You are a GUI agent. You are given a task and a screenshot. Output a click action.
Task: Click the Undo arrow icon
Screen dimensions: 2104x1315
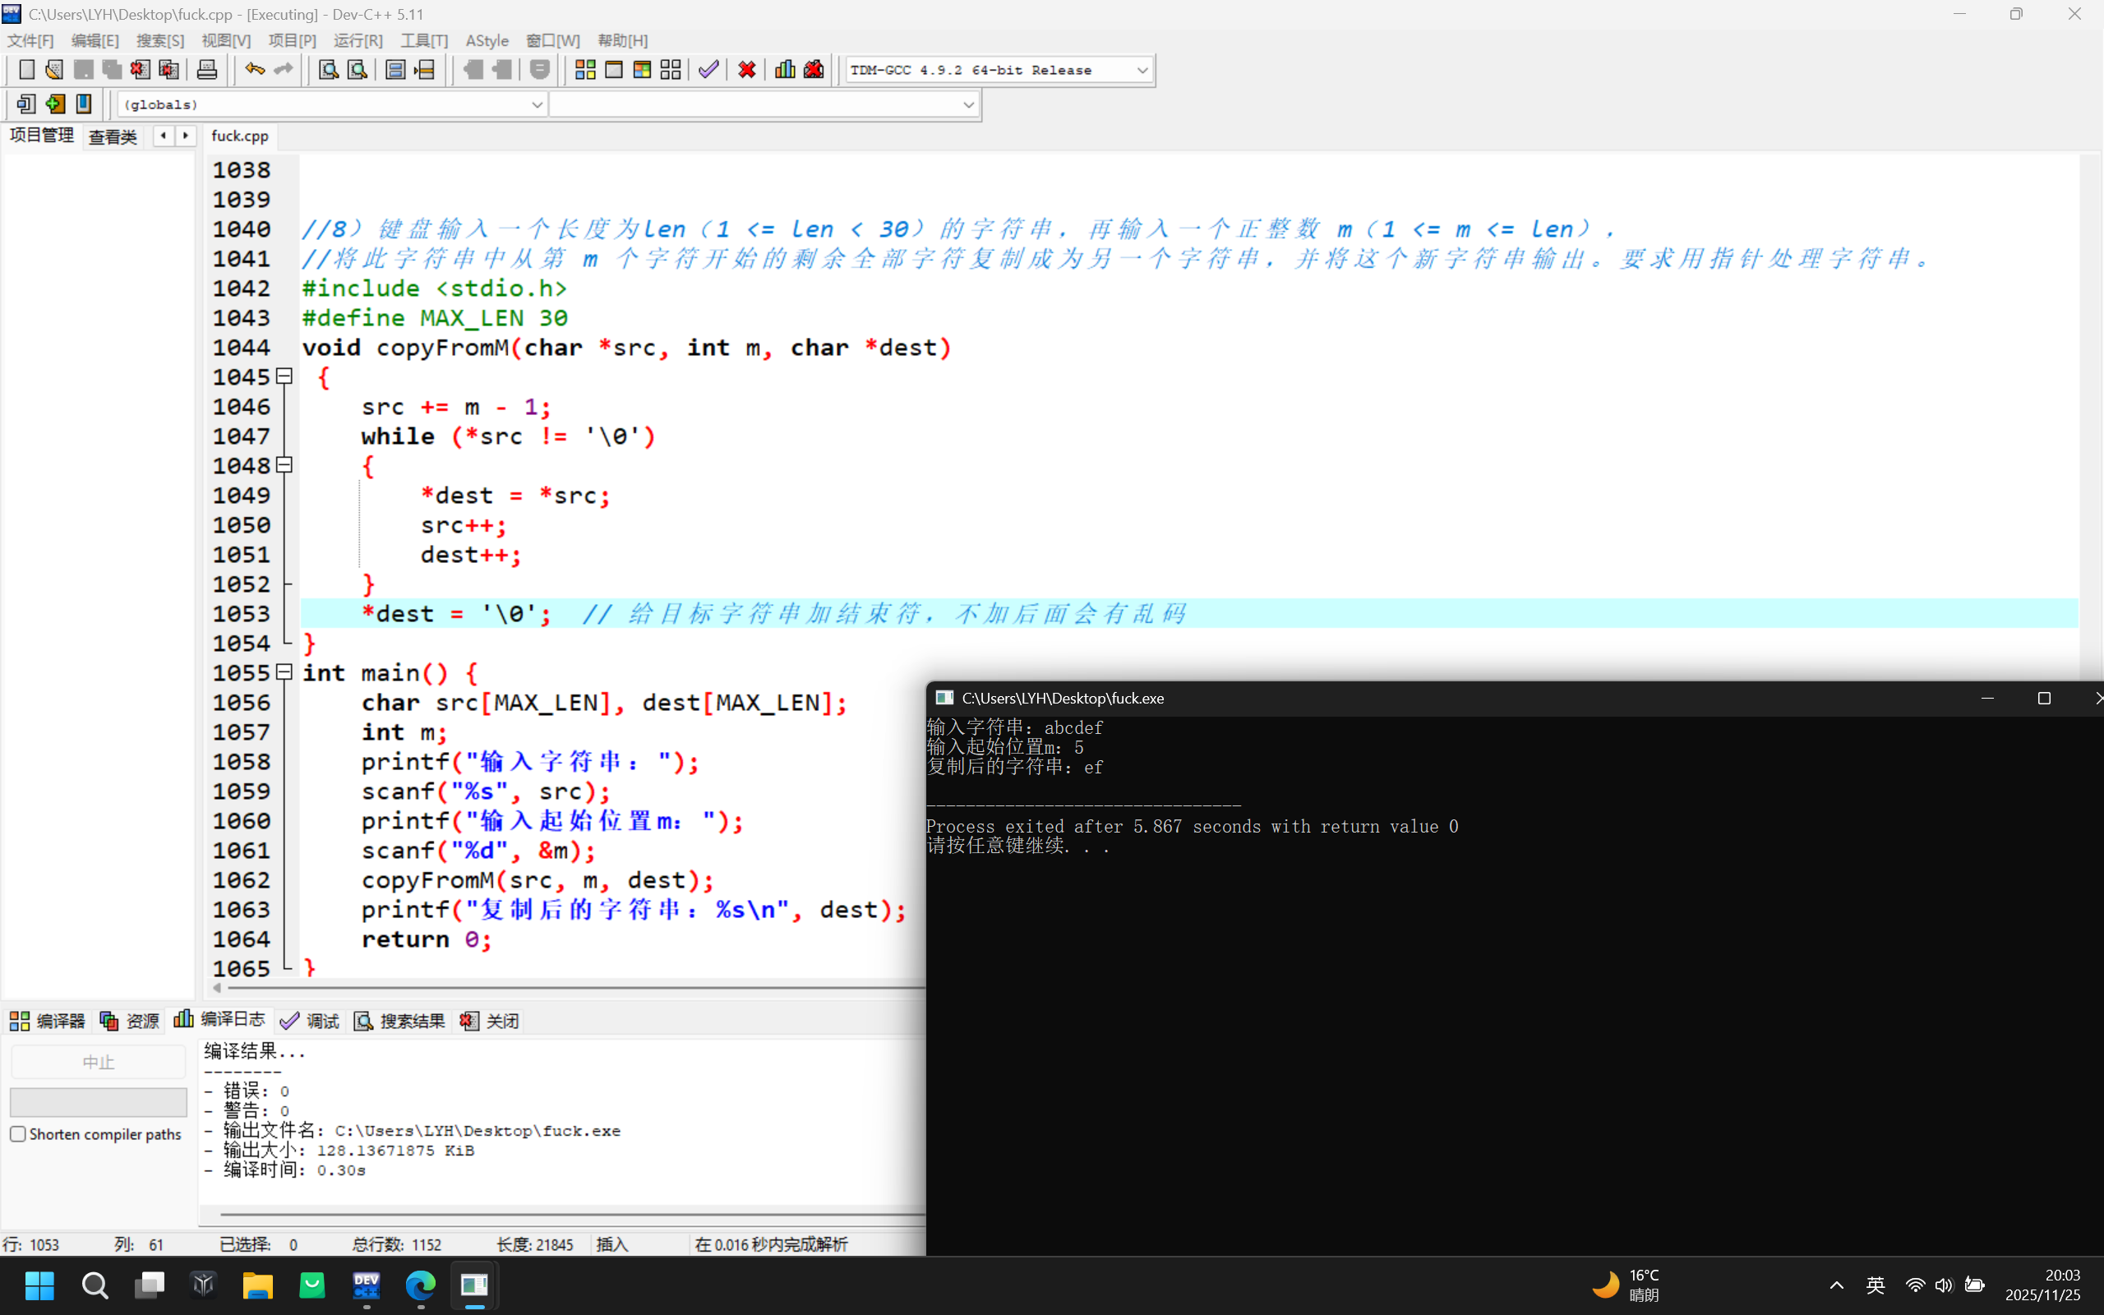(x=255, y=70)
